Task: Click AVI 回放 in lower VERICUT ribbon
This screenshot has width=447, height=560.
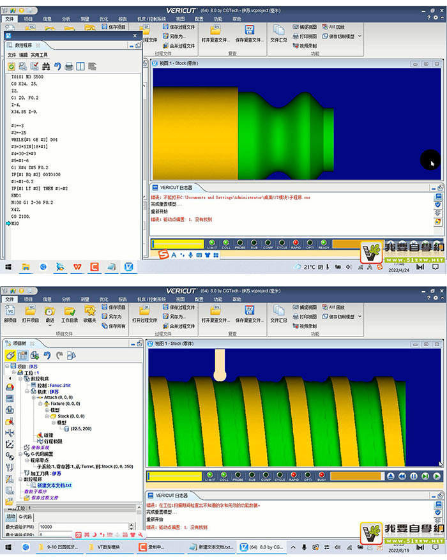Action: [333, 307]
